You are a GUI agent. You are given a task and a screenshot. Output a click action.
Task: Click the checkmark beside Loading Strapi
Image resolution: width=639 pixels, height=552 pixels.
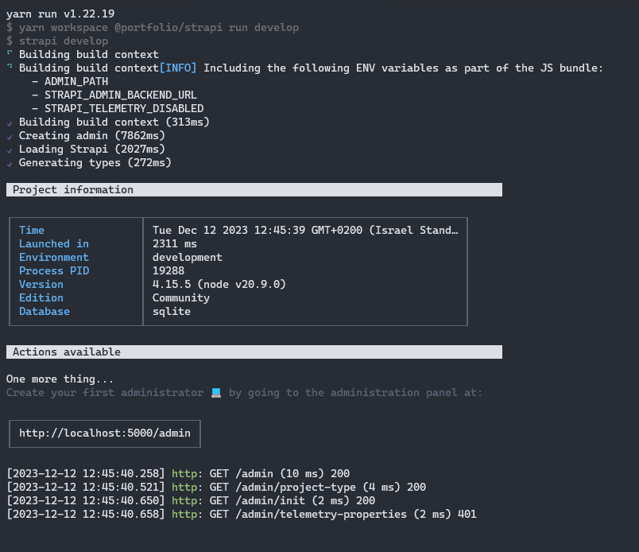coord(10,150)
